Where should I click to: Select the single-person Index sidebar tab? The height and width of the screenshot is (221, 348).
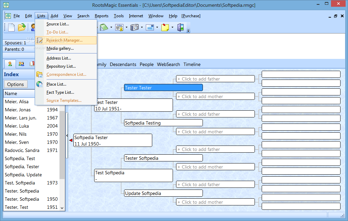(x=10, y=64)
